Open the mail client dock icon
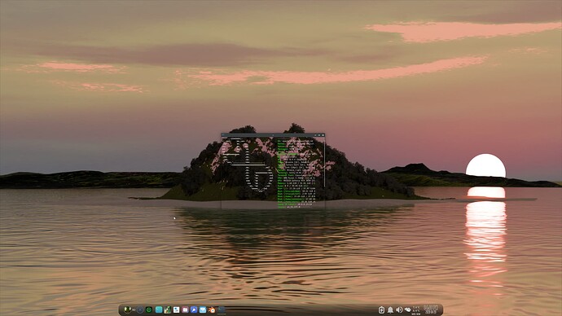562x316 pixels. (x=203, y=309)
